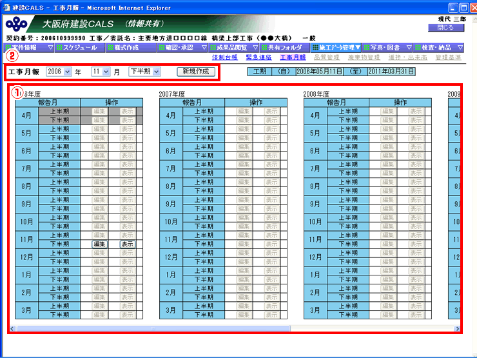Click 編集 for November 下半期
The height and width of the screenshot is (358, 477).
coord(99,244)
